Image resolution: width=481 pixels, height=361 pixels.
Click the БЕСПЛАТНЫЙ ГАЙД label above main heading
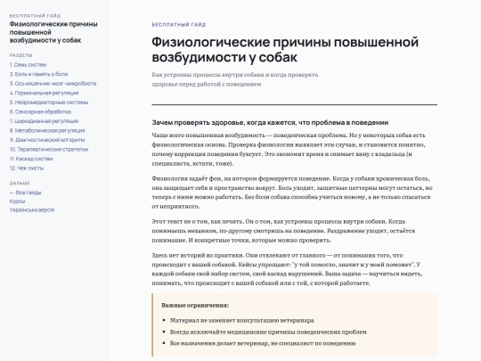178,25
